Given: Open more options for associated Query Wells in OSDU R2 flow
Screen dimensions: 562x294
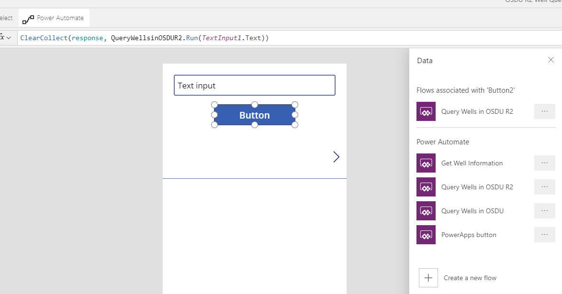Looking at the screenshot, I should (544, 111).
